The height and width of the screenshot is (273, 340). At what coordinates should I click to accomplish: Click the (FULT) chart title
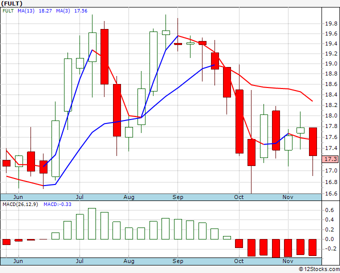(x=11, y=3)
